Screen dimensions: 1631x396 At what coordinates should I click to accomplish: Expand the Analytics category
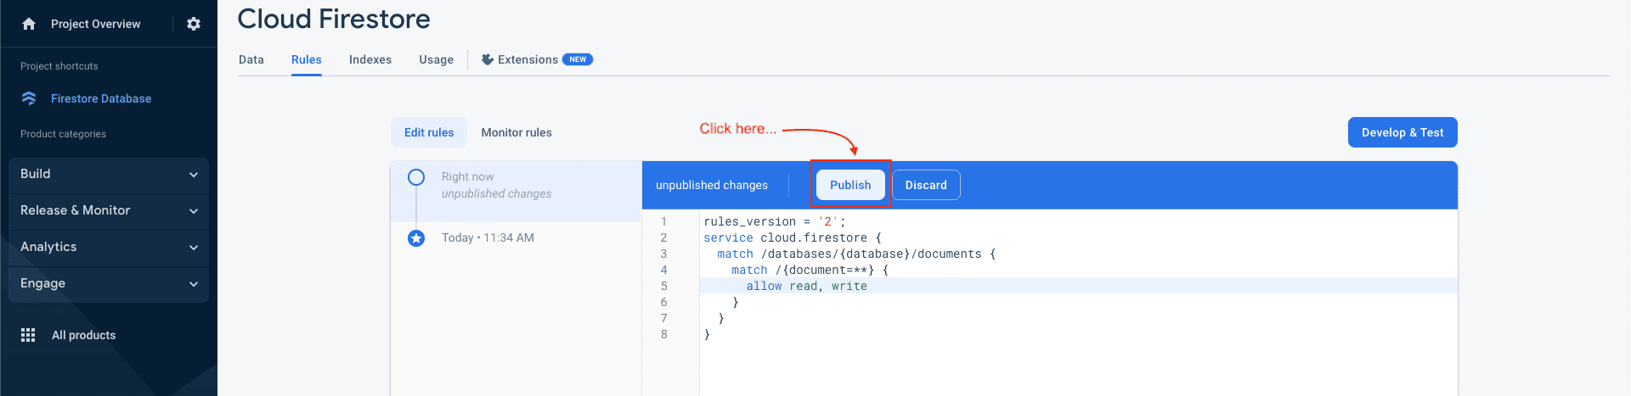pos(109,247)
